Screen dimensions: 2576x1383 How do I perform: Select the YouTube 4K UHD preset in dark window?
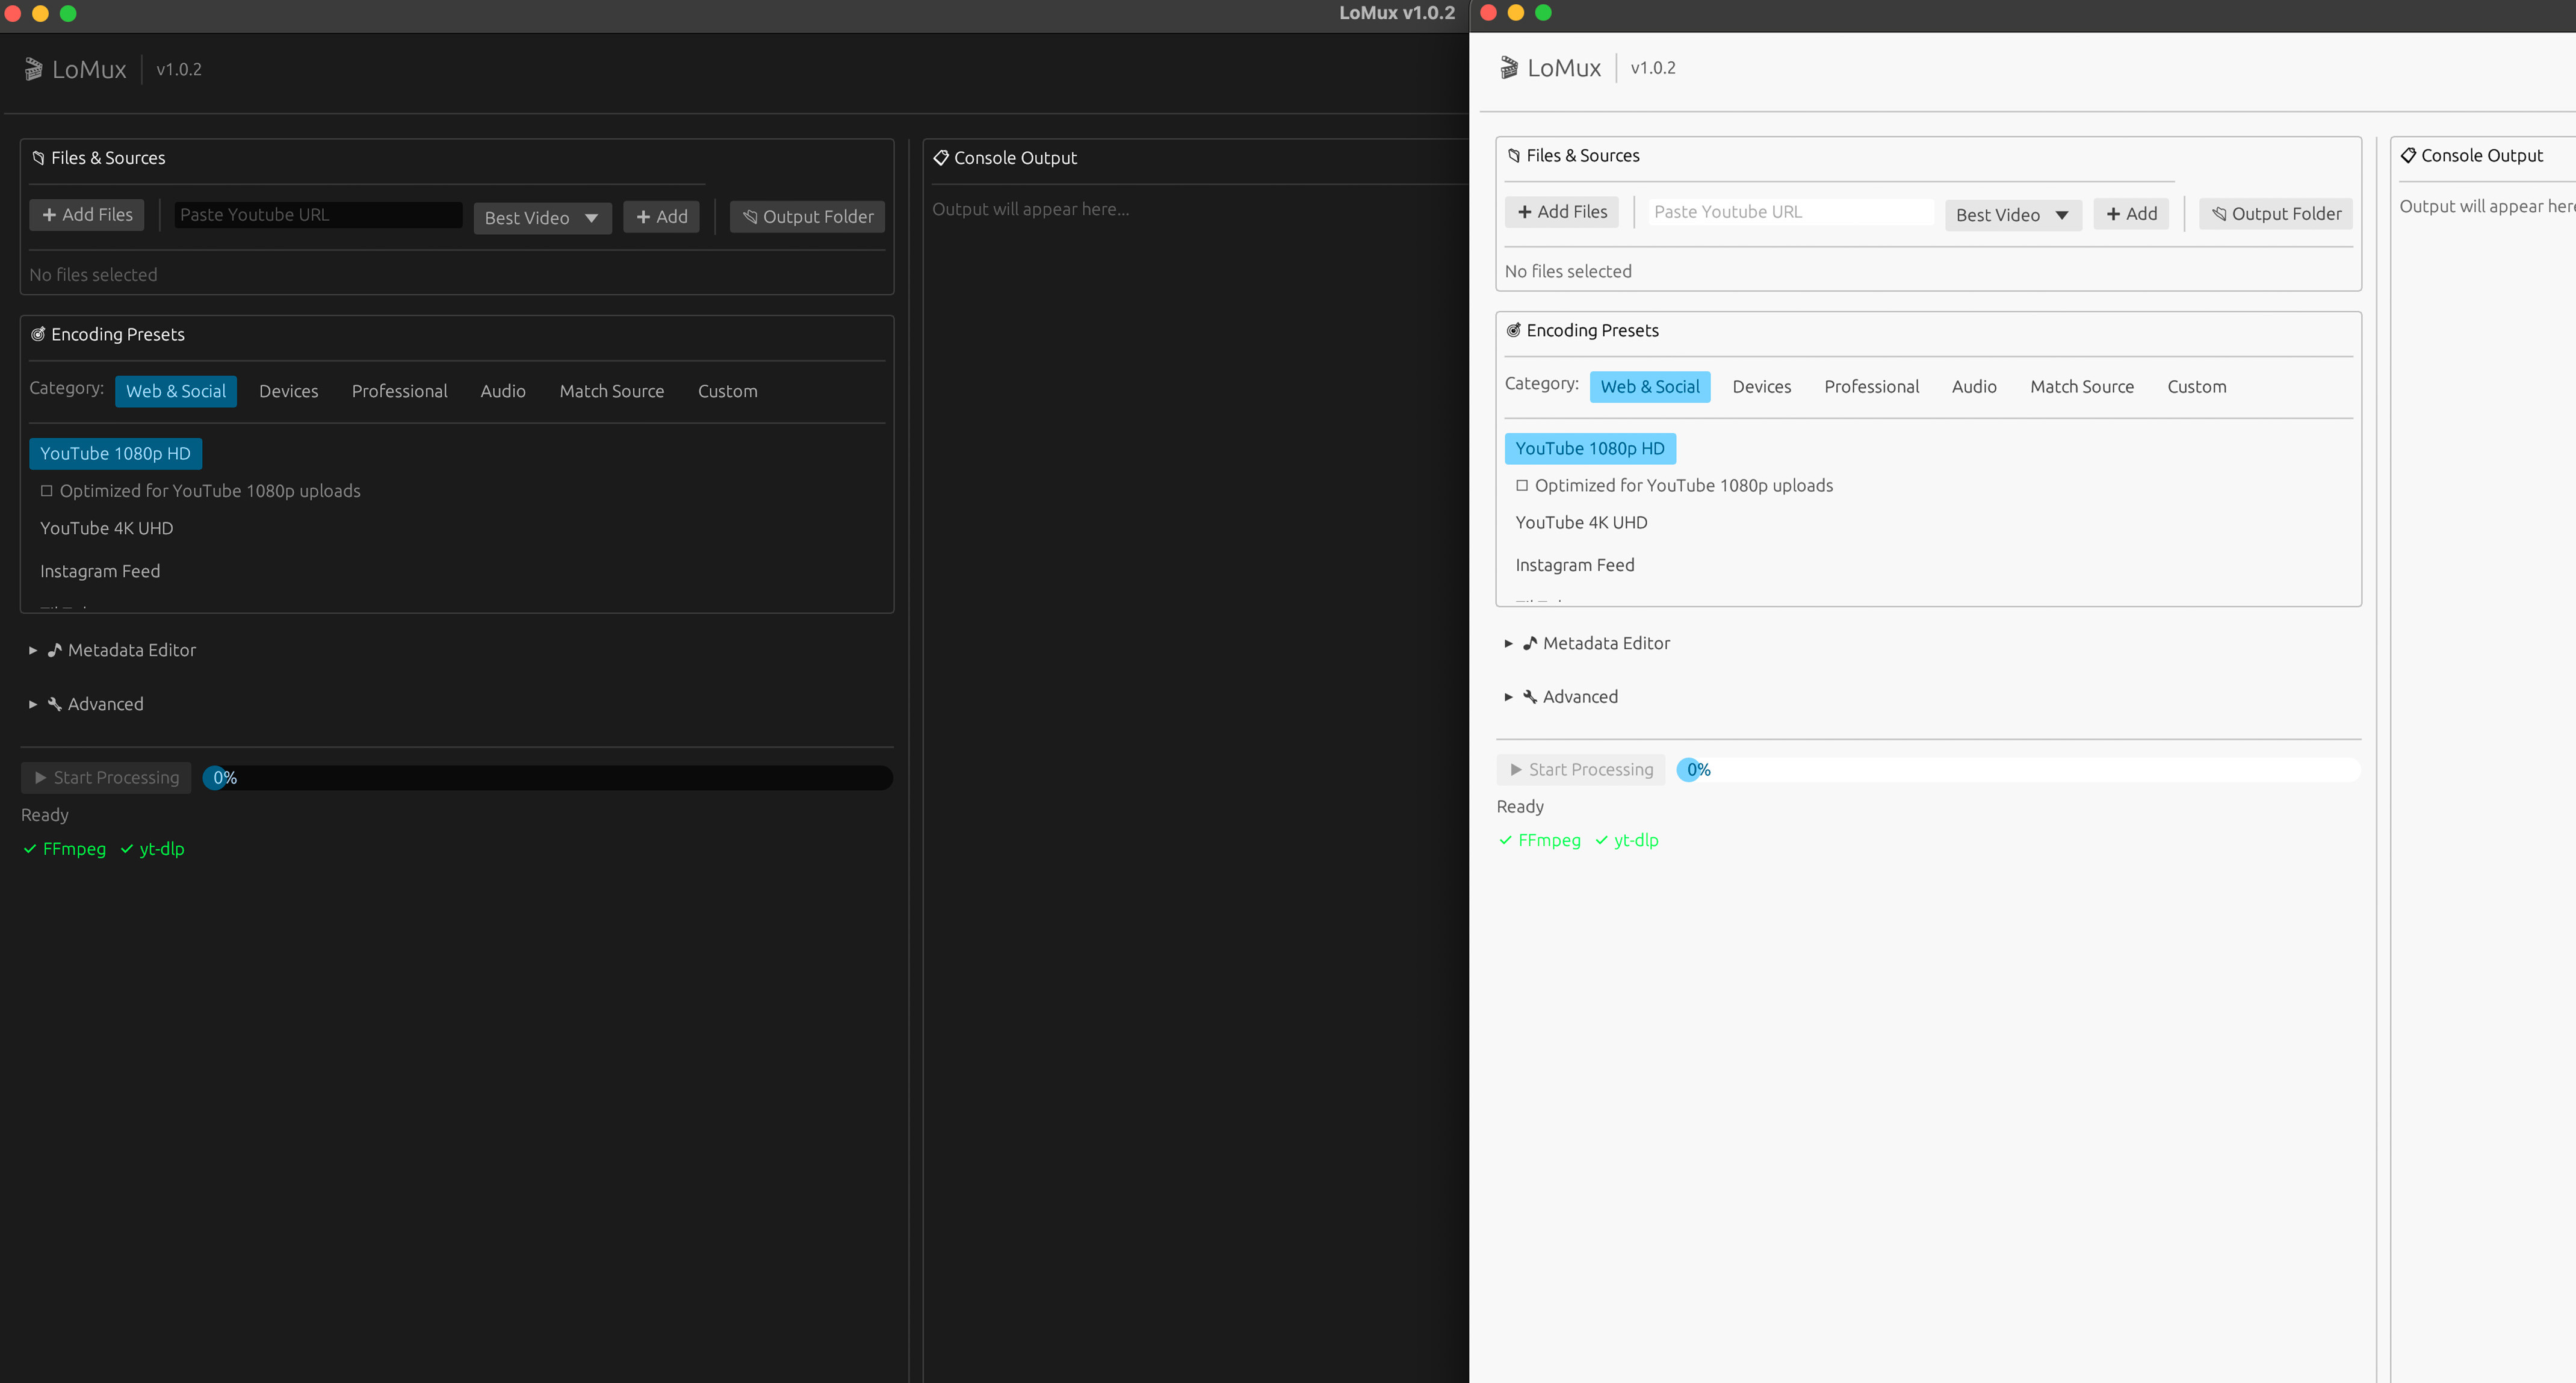click(x=106, y=528)
